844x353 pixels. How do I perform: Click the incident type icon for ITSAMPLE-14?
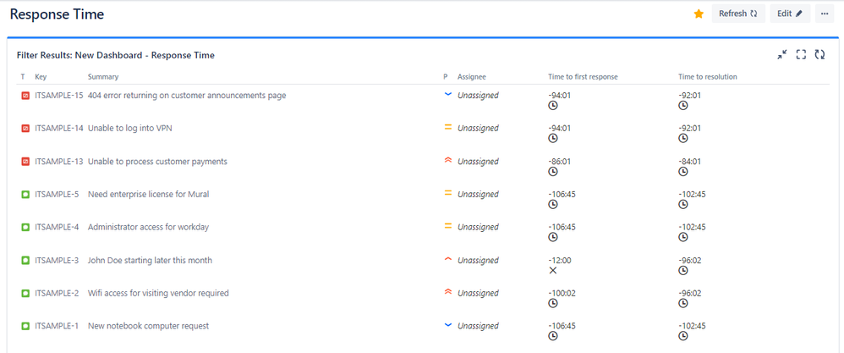tap(25, 129)
